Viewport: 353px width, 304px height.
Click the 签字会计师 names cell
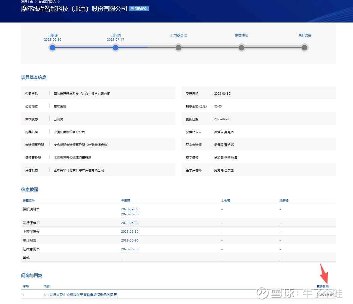tap(224, 145)
